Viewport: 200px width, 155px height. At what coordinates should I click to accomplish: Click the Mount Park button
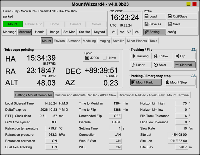[x=146, y=82]
